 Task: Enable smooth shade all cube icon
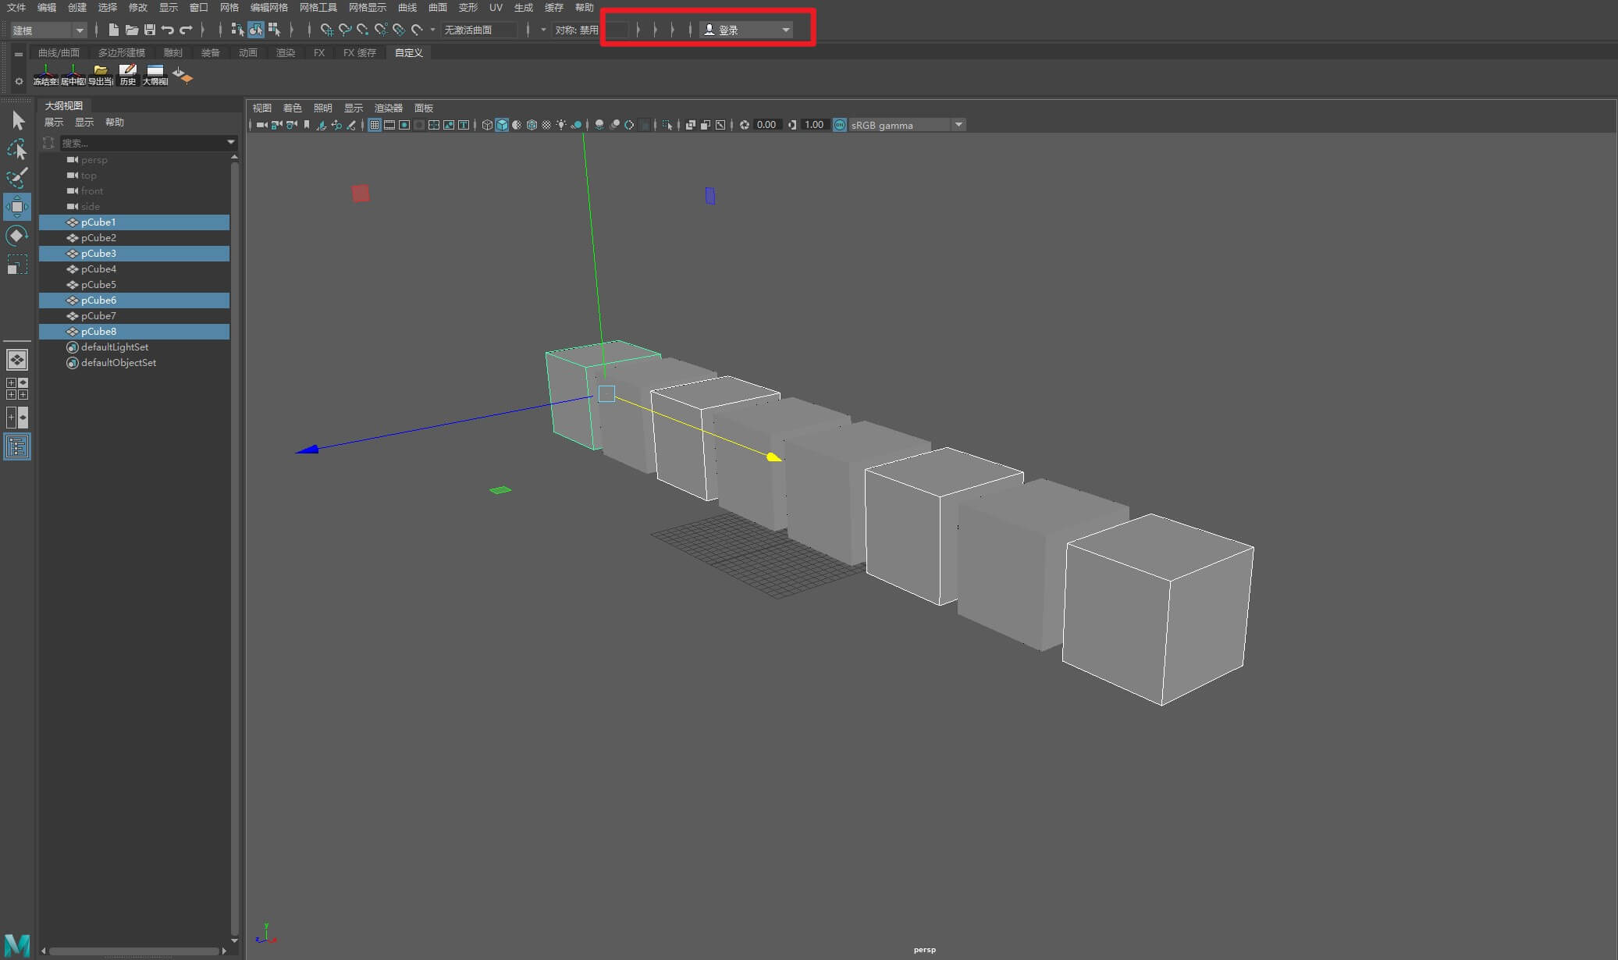coord(502,125)
